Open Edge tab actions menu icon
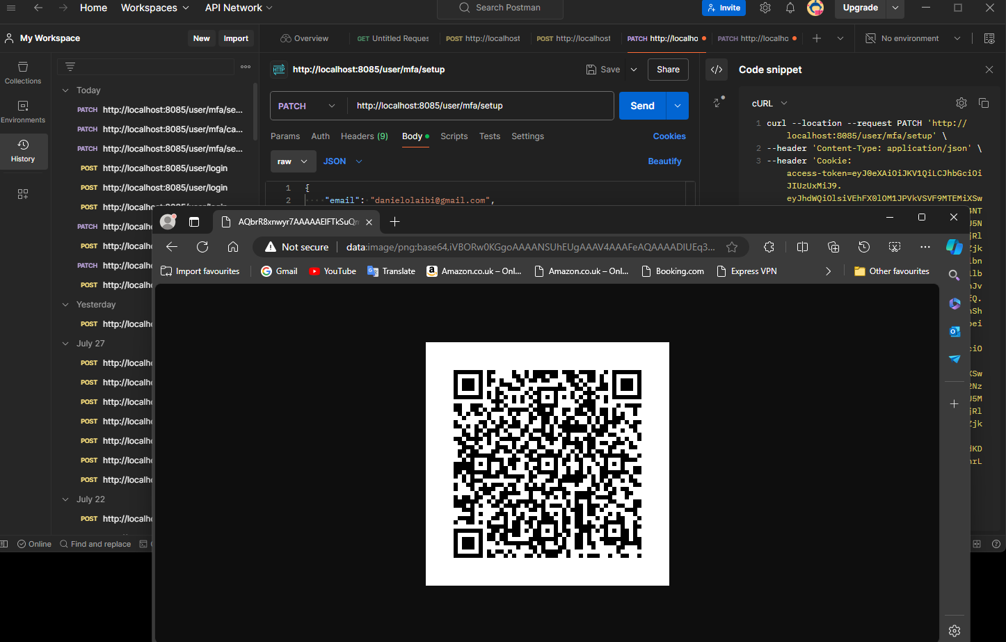Image resolution: width=1006 pixels, height=642 pixels. click(194, 222)
